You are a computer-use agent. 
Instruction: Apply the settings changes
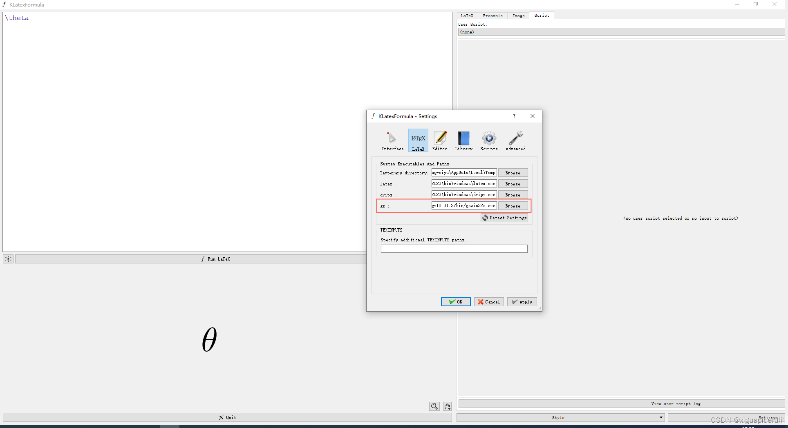click(x=522, y=302)
